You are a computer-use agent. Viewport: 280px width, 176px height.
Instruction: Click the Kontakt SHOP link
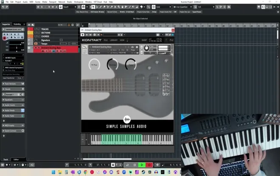click(144, 40)
